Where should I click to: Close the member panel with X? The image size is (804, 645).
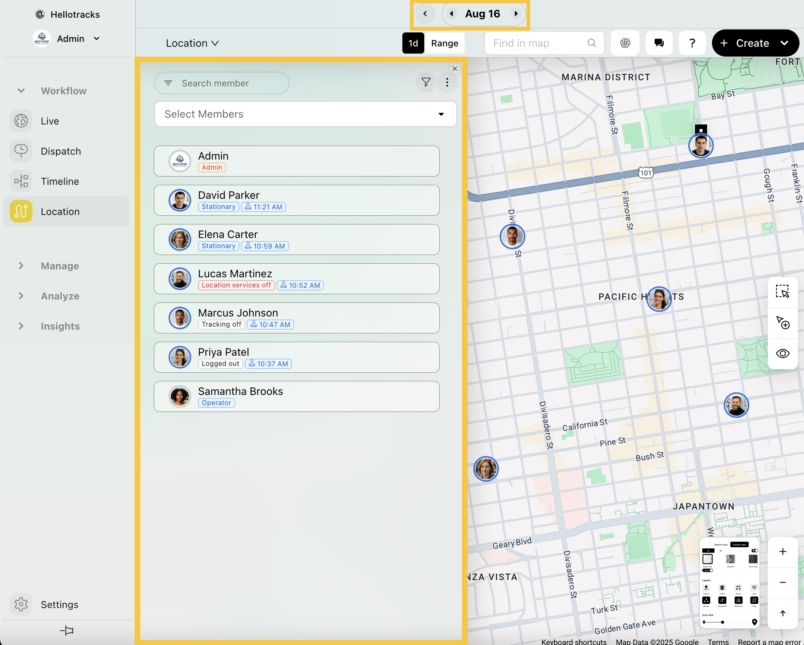455,69
